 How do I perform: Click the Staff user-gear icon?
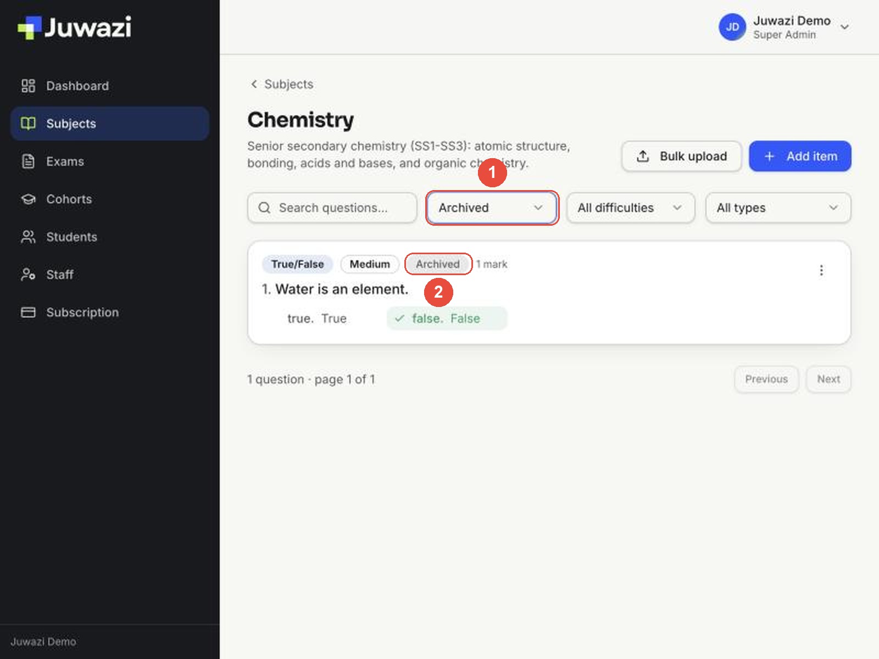click(28, 275)
